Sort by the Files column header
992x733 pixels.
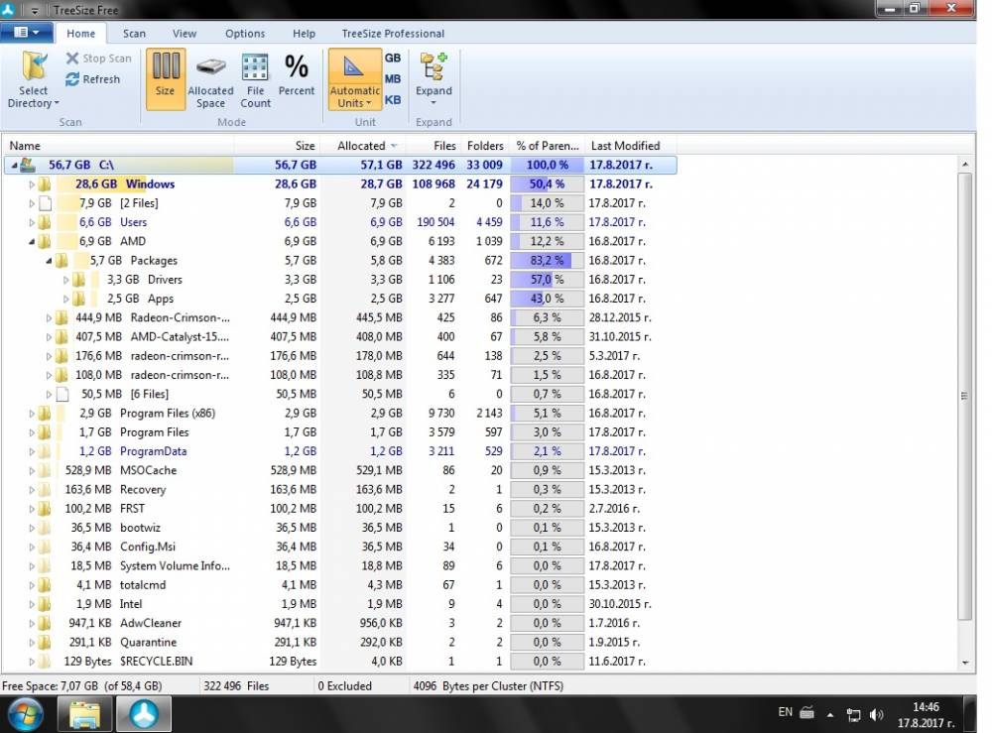(x=434, y=146)
